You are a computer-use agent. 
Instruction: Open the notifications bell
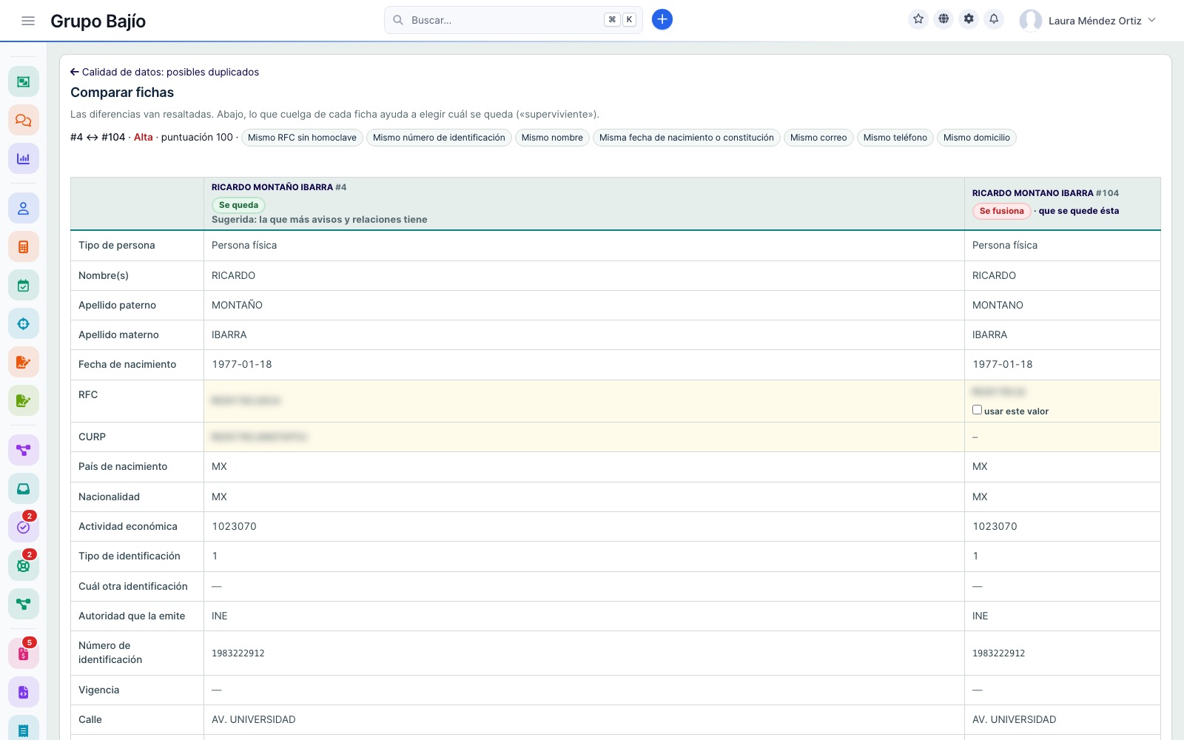coord(994,19)
